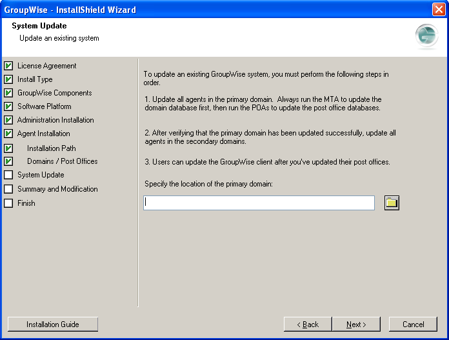449x340 pixels.
Task: Click the Summary and Modification checkbox
Action: (8, 189)
